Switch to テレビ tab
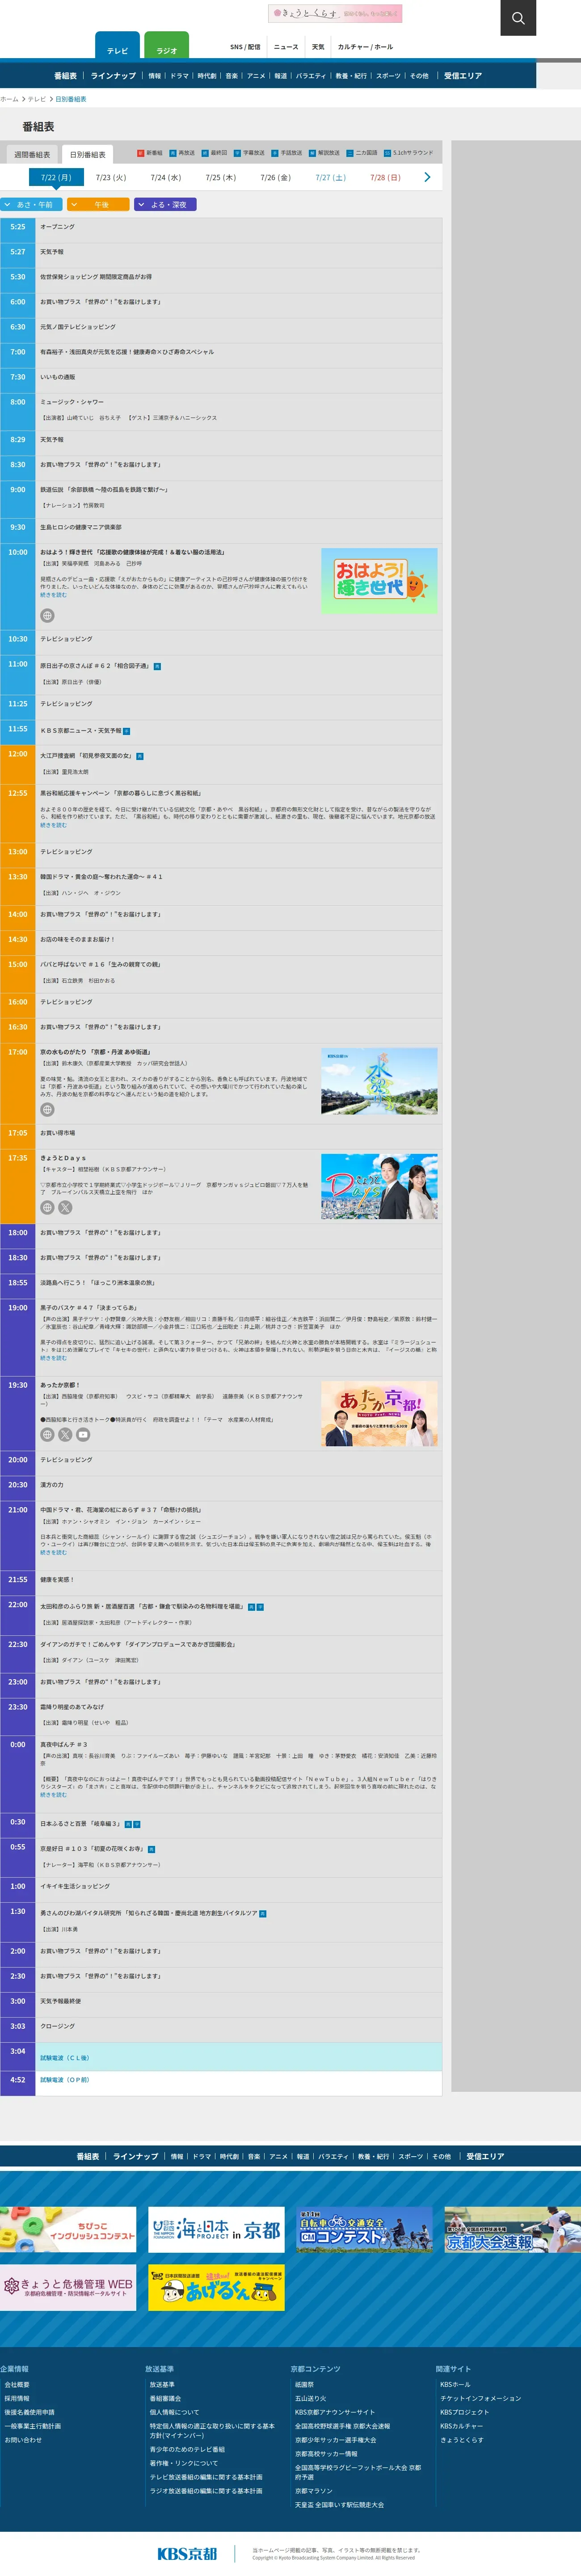Image resolution: width=581 pixels, height=2576 pixels. 117,46
